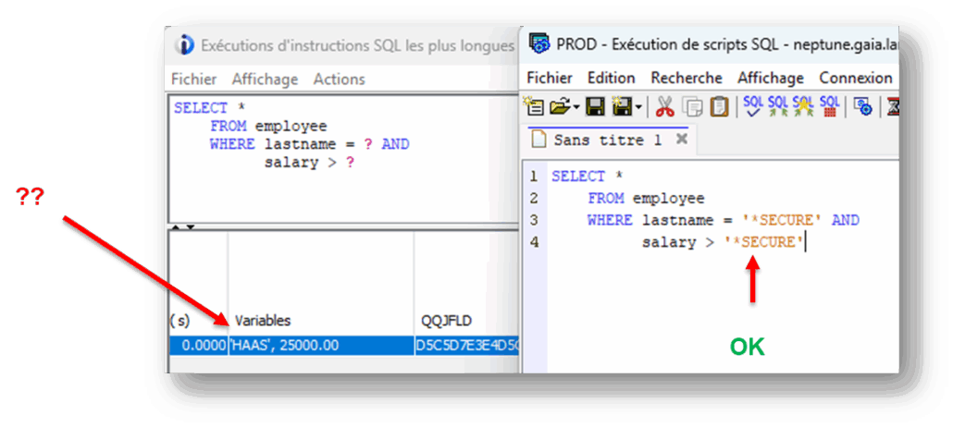Image resolution: width=953 pixels, height=427 pixels.
Task: Click the save floppy disk icon
Action: coord(596,106)
